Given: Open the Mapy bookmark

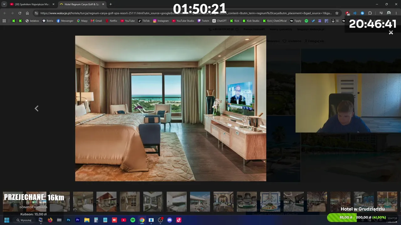Looking at the screenshot, I should coord(82,21).
